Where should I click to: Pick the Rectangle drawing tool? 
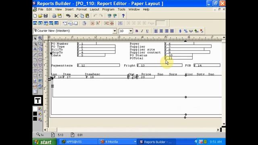(x=40, y=54)
